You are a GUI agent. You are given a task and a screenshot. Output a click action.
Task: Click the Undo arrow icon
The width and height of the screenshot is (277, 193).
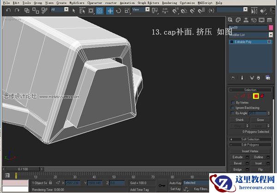8,11
